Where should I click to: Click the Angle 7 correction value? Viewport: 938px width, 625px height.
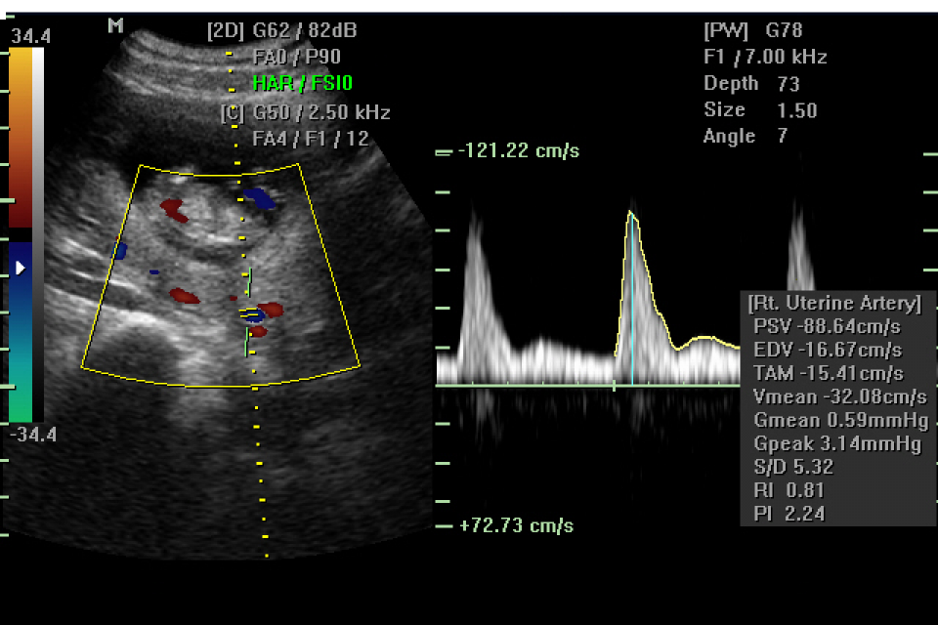click(x=745, y=137)
